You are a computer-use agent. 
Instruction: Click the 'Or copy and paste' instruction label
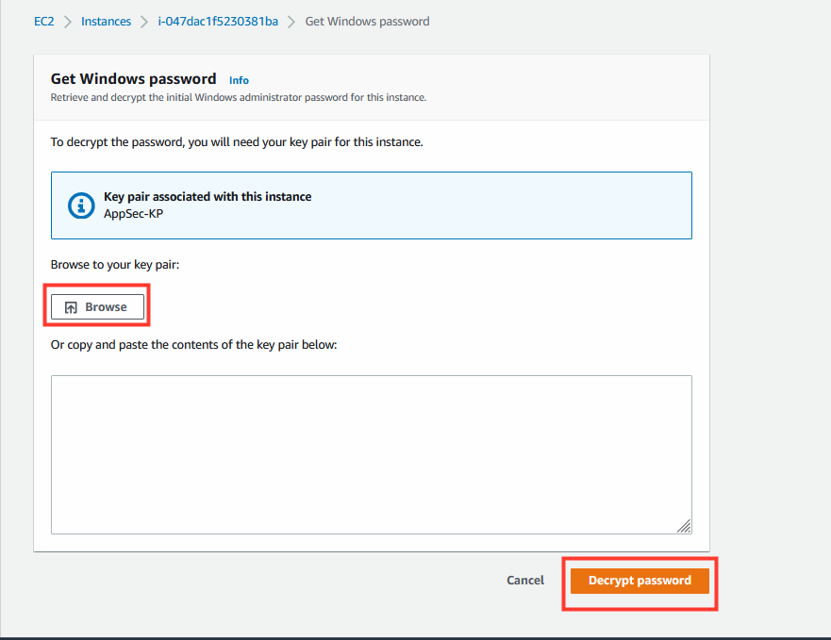[x=194, y=344]
